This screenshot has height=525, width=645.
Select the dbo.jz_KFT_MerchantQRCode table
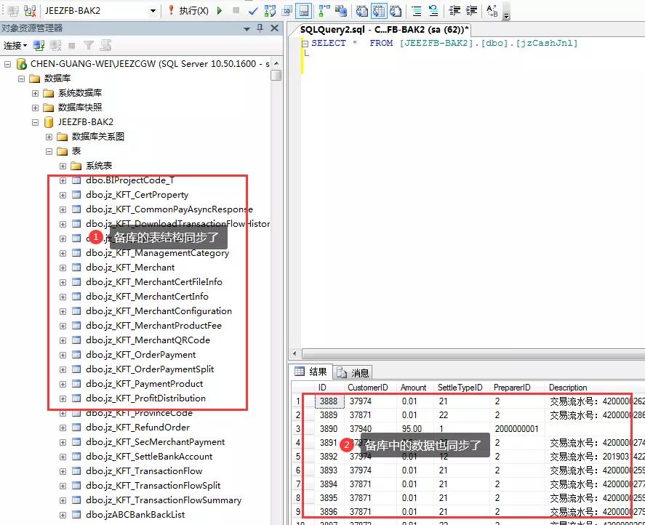[x=148, y=340]
